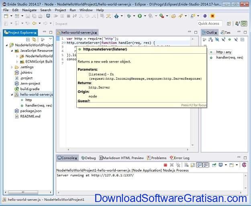Switch to the Problems tab

(157, 158)
